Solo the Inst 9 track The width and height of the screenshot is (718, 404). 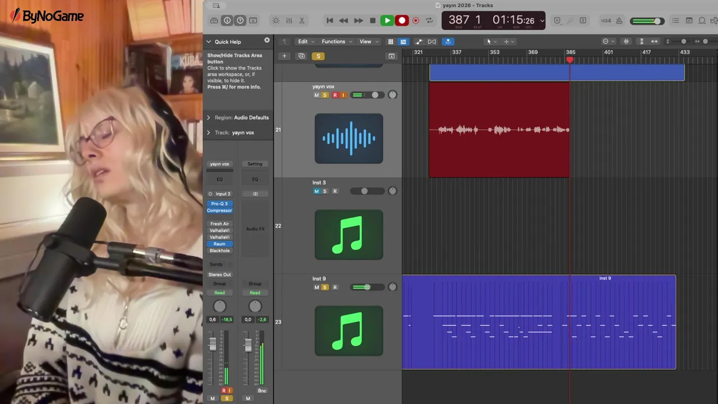[x=324, y=287]
